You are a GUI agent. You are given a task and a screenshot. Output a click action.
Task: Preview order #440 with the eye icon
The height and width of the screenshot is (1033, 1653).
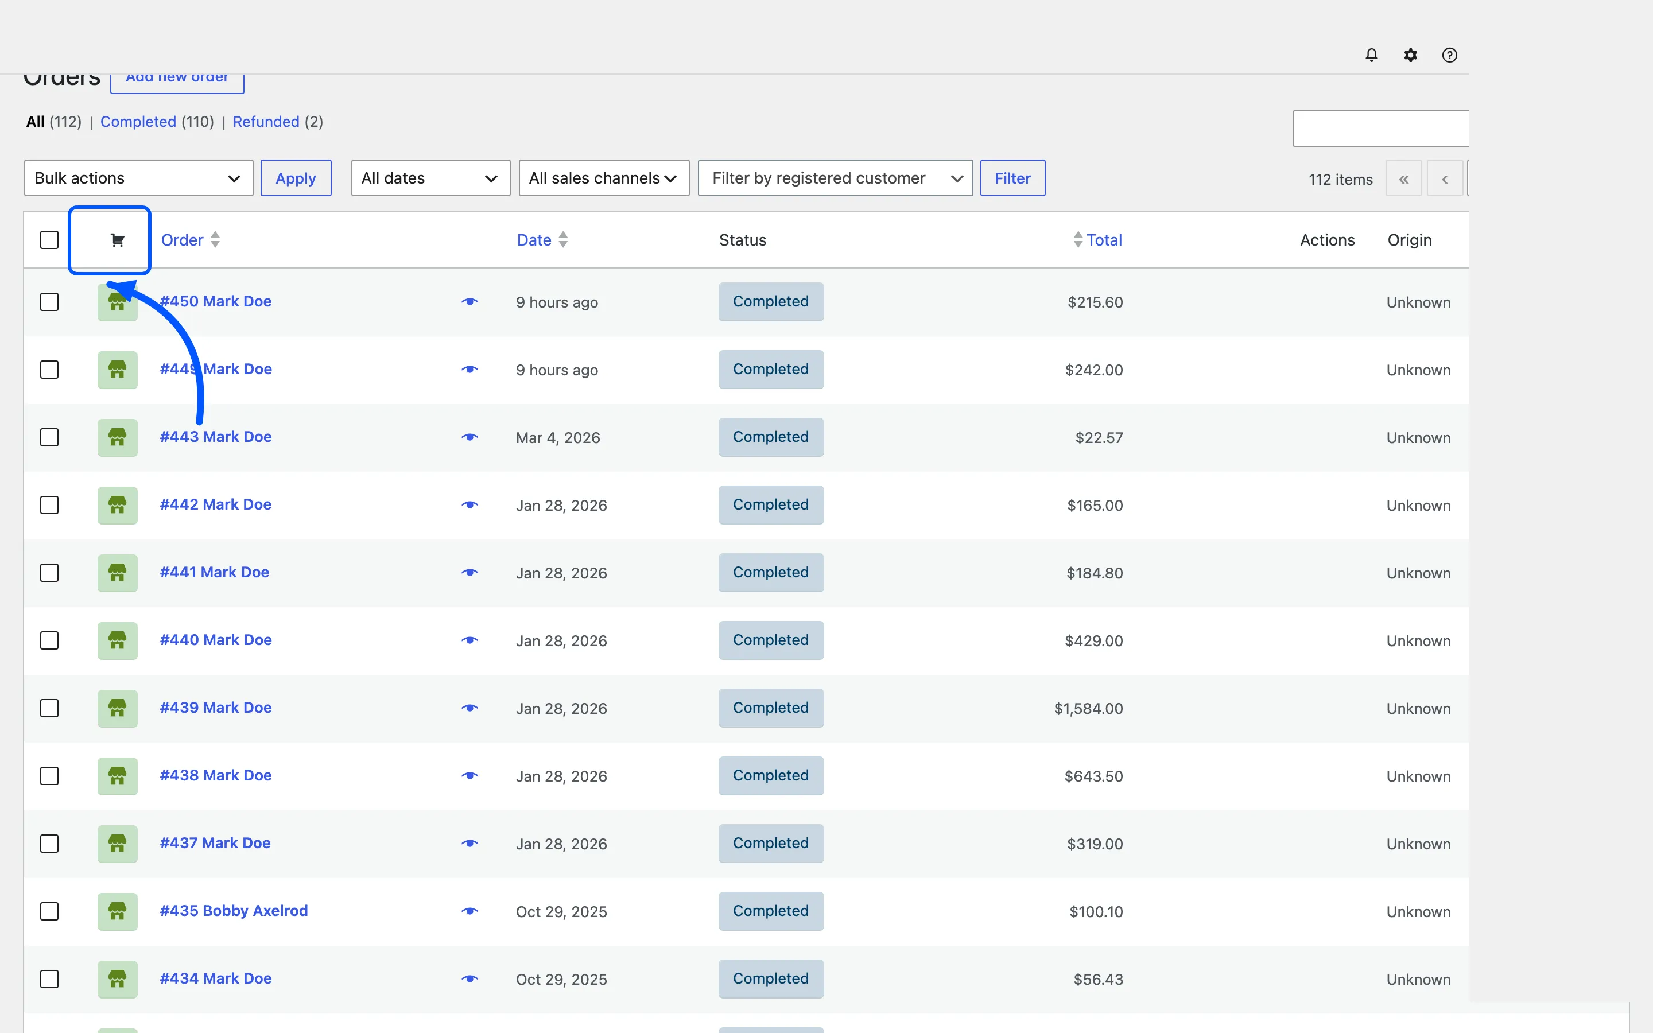[470, 639]
